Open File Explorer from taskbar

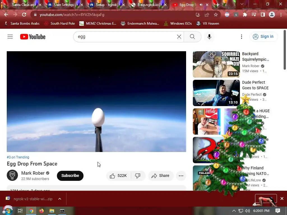pos(52,211)
